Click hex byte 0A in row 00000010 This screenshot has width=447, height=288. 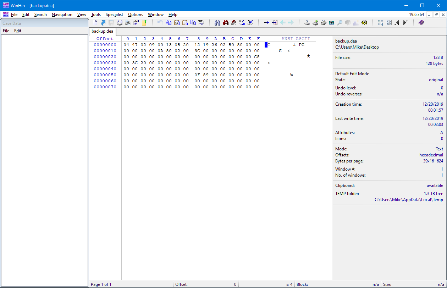pyautogui.click(x=160, y=51)
